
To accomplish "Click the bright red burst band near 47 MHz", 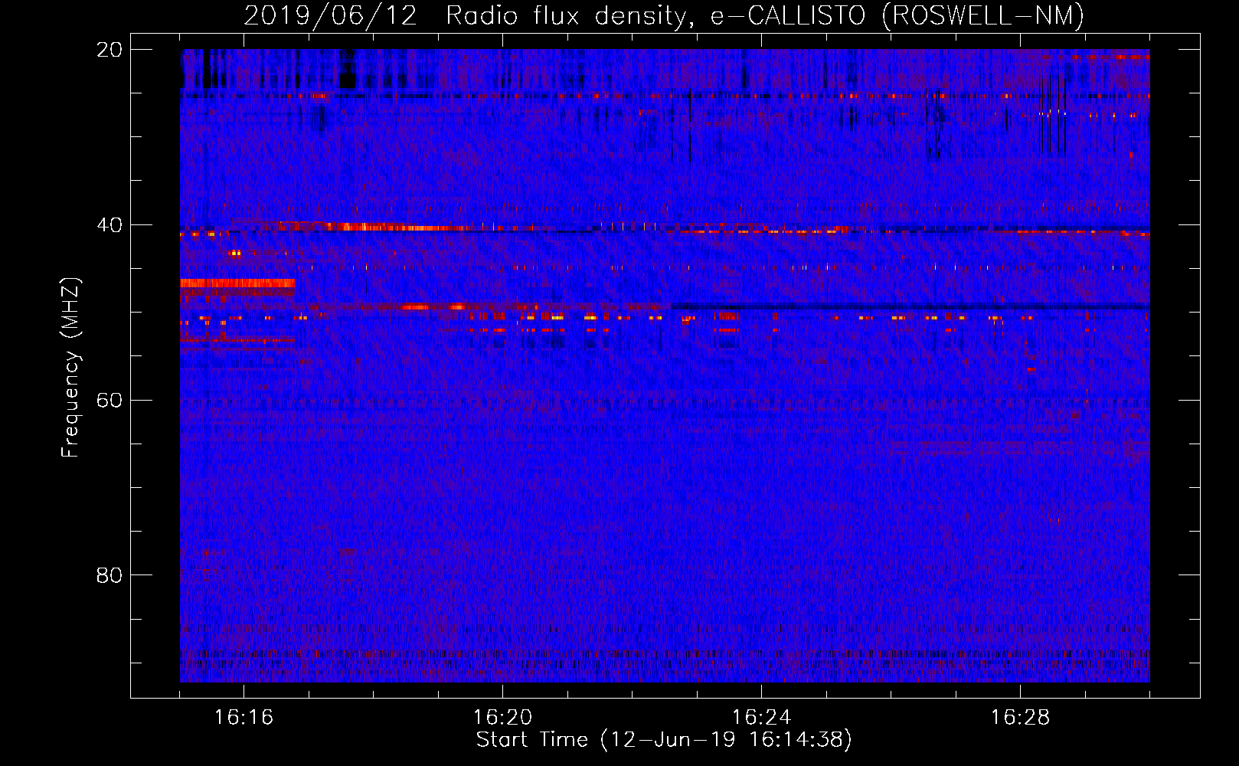I will point(237,283).
